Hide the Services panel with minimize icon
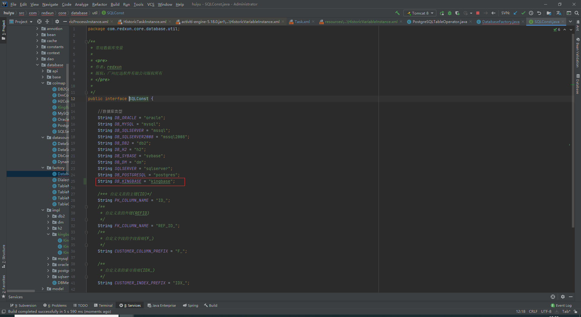 point(571,297)
